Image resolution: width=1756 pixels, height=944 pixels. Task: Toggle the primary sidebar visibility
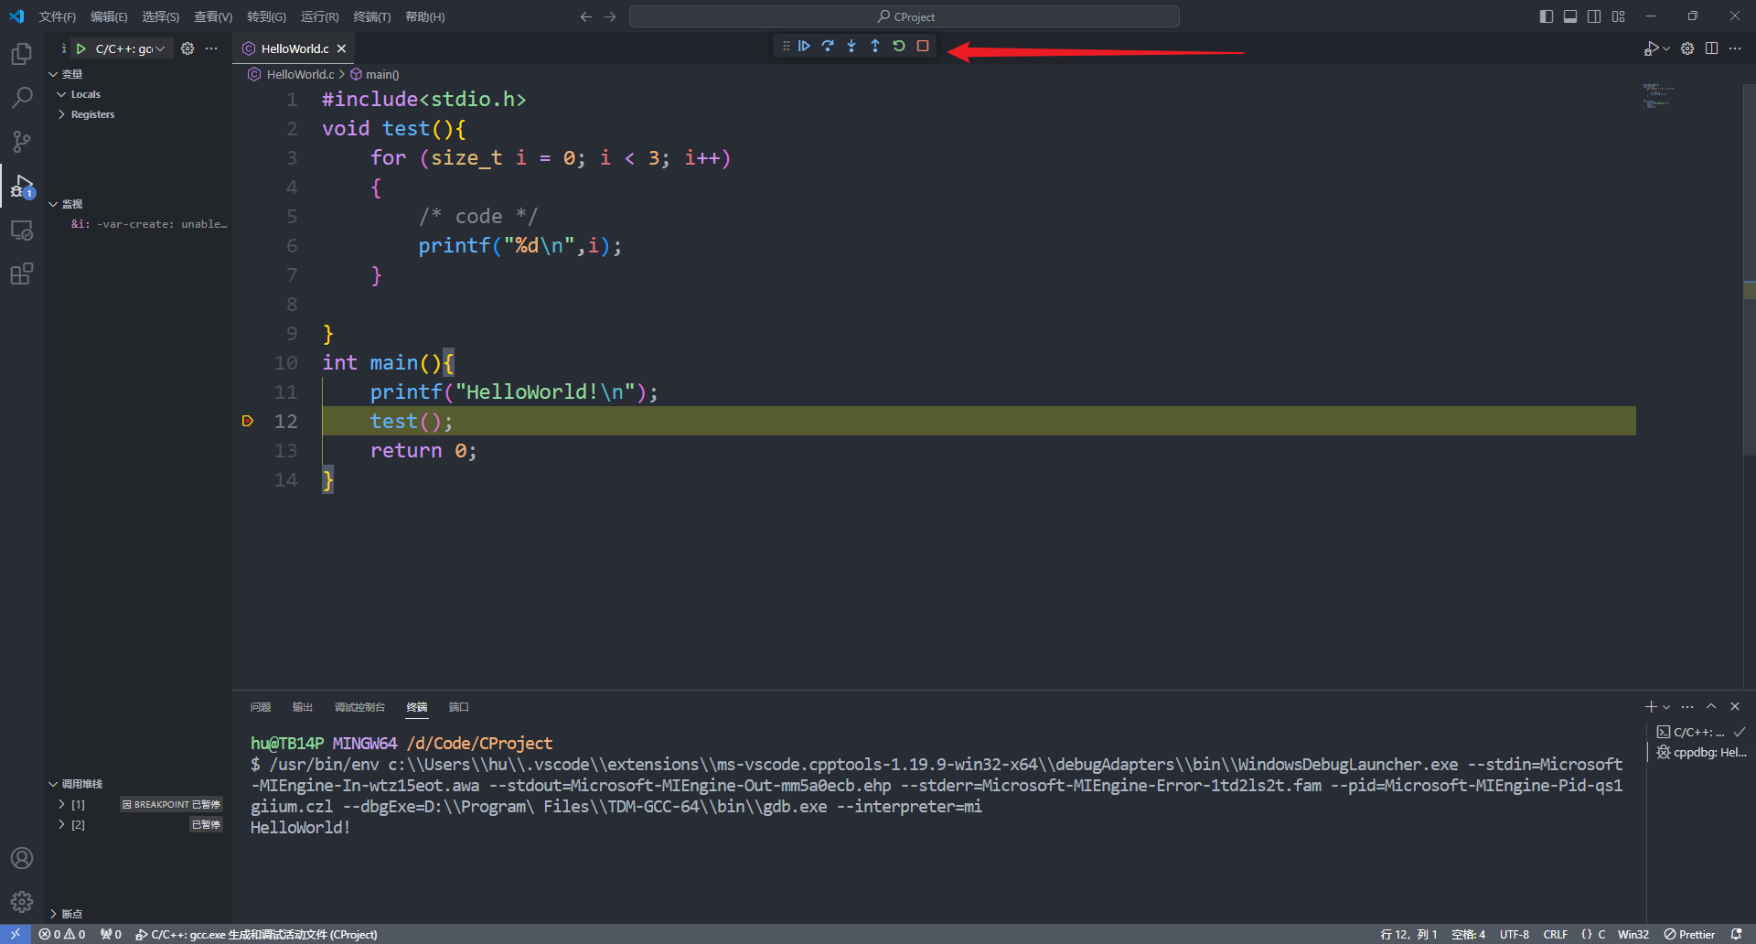click(x=1547, y=16)
